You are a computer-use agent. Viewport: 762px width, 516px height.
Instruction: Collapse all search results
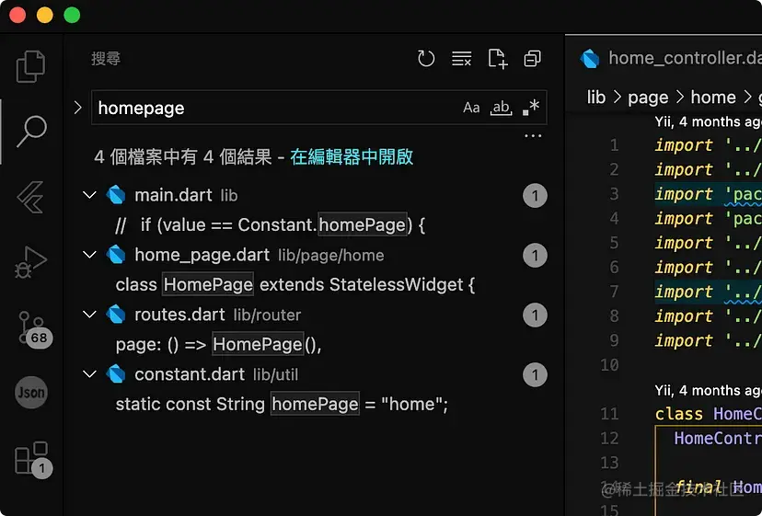point(532,59)
